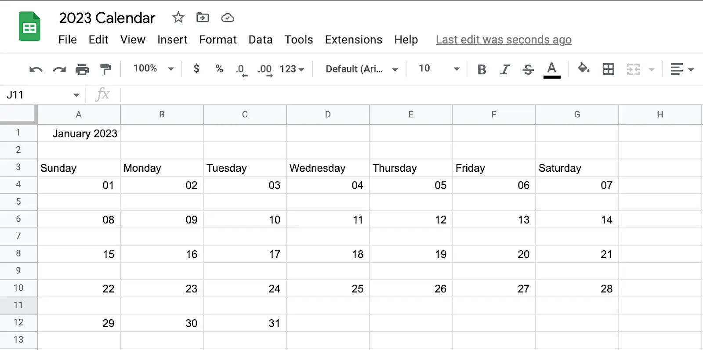
Task: Open the zoom level dropdown
Action: (151, 69)
